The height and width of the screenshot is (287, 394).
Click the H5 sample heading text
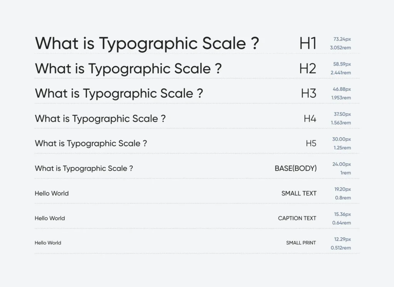(91, 143)
